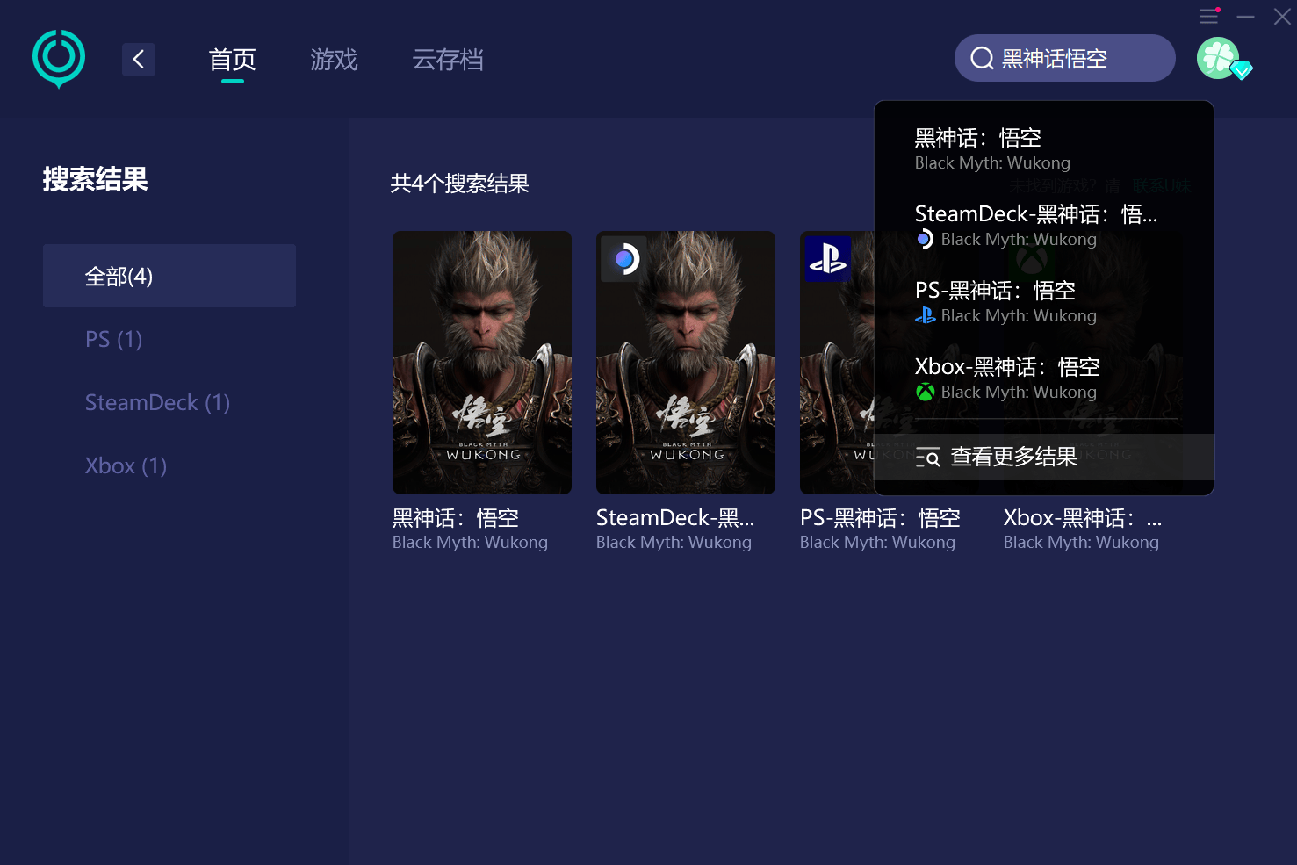Click Black Myth: Wukong subtitle under first cover
Viewport: 1297px width, 865px height.
pyautogui.click(x=470, y=543)
